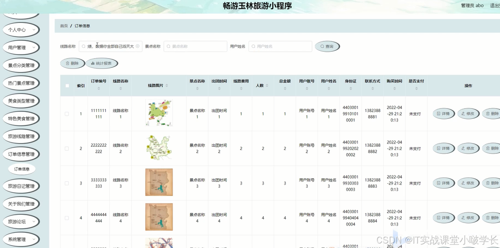Click the 删除 batch delete button above table
Screen dimensions: 500x248
[x=72, y=64]
